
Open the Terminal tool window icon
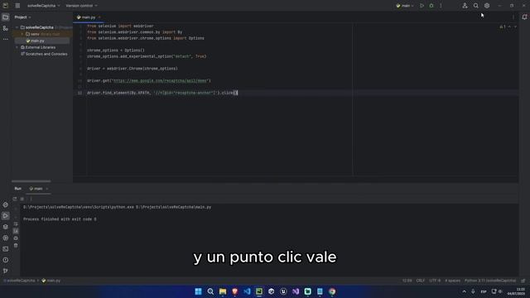tap(6, 249)
